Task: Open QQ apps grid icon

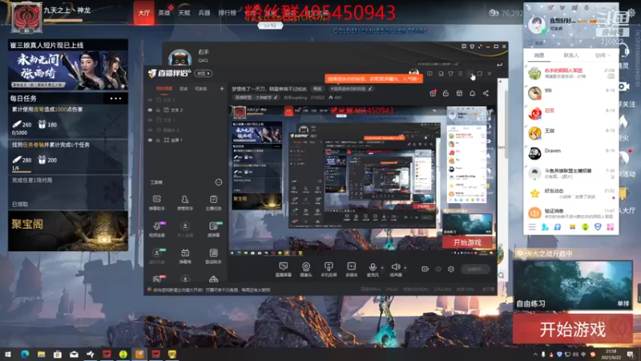Action: point(611,227)
